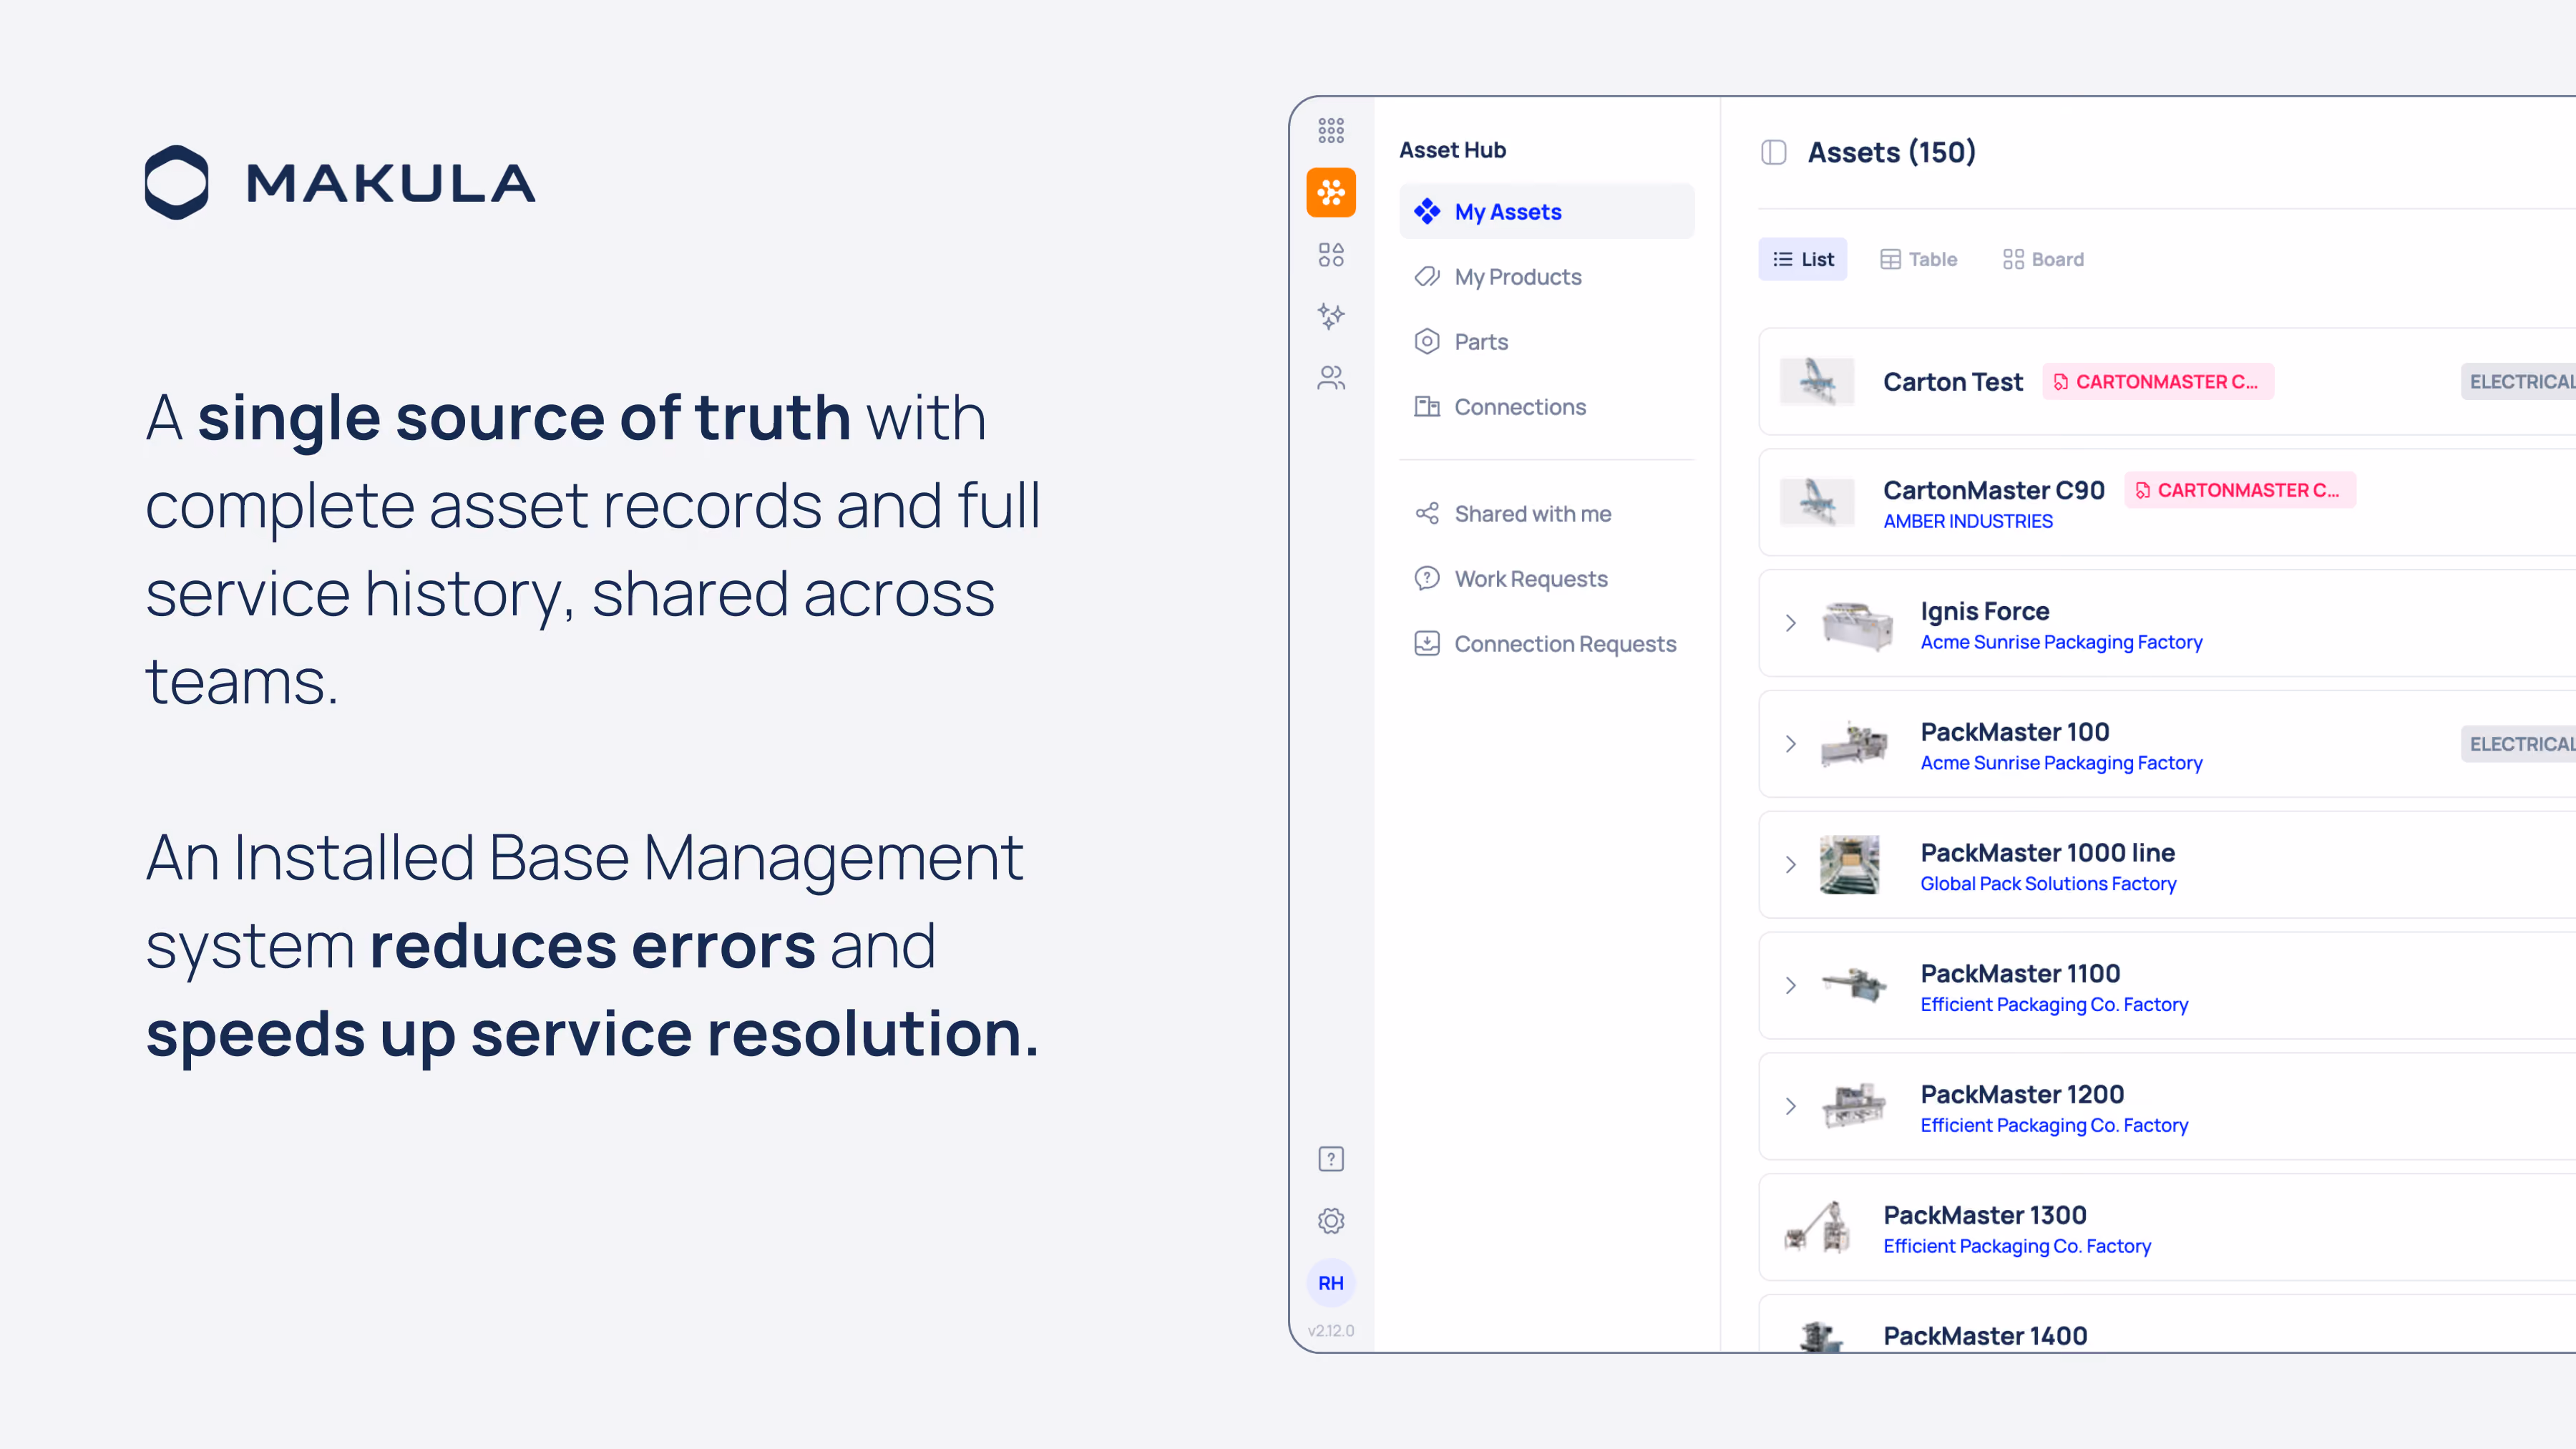
Task: Open AMBER INDUSTRIES customer link
Action: tap(1968, 521)
